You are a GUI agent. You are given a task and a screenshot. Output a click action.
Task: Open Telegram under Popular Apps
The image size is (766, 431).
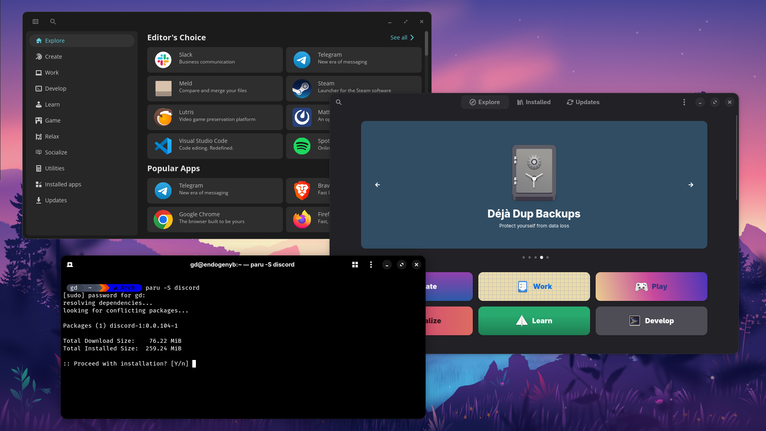coord(215,191)
